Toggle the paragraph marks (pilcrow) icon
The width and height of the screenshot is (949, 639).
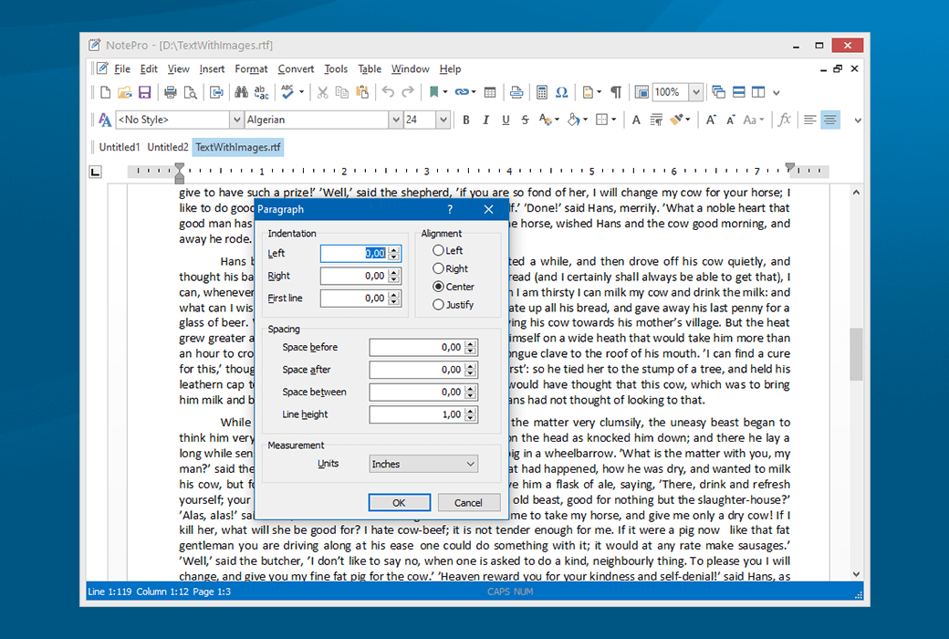point(616,92)
